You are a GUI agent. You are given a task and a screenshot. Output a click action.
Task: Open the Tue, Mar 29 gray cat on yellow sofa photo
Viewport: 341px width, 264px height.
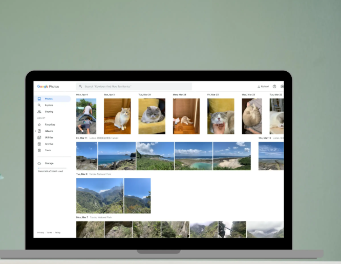[152, 116]
